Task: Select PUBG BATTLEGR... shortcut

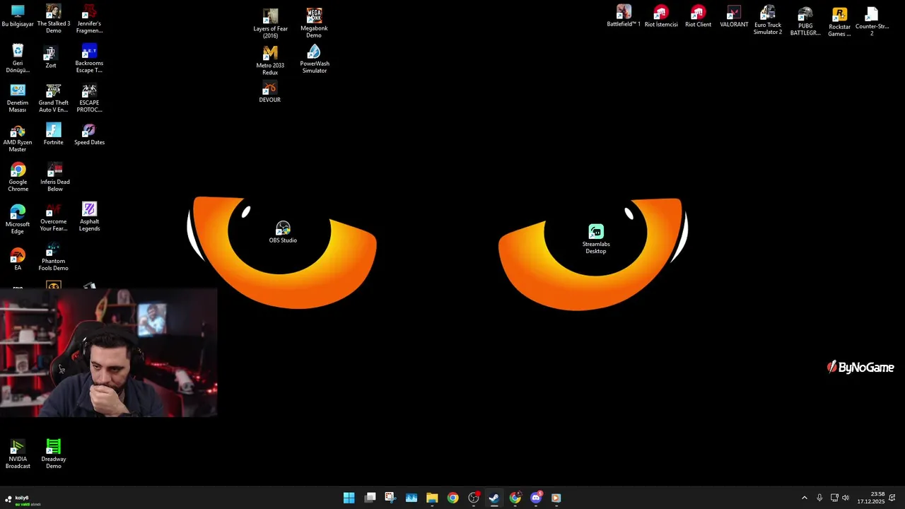Action: 805,21
